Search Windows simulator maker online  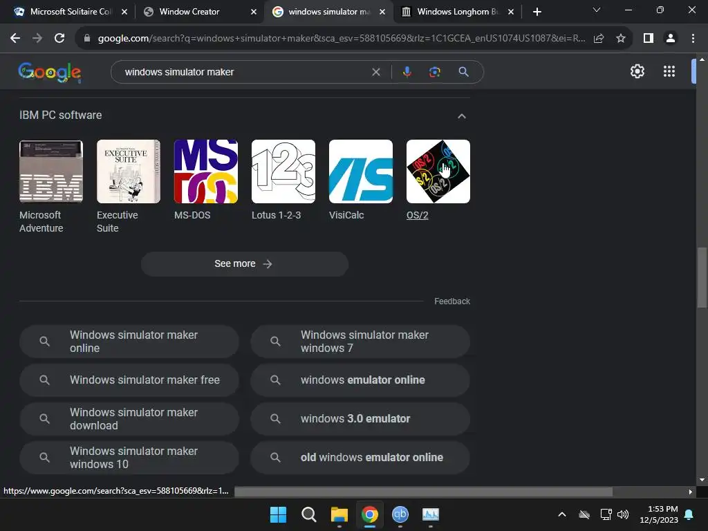point(129,342)
